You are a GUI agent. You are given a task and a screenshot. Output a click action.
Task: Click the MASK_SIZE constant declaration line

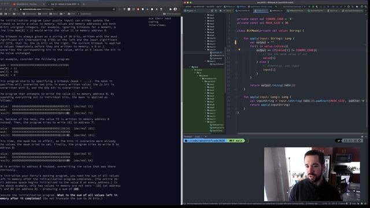point(262,23)
